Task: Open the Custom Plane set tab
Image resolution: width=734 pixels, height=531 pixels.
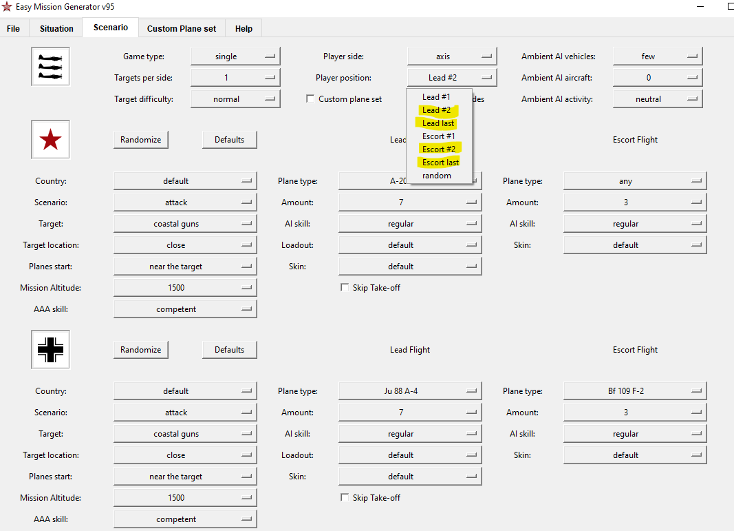Action: [x=182, y=29]
